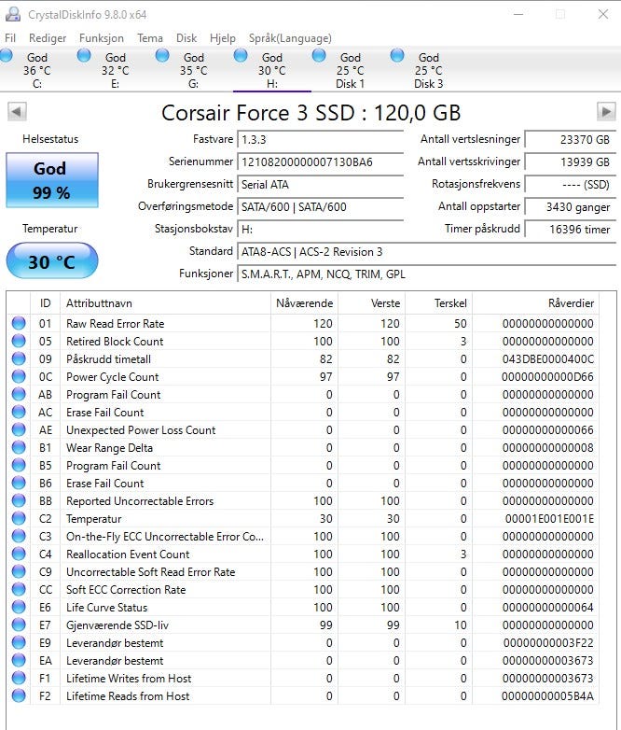This screenshot has height=730, width=621.
Task: Open the Rediger menu
Action: click(x=48, y=38)
